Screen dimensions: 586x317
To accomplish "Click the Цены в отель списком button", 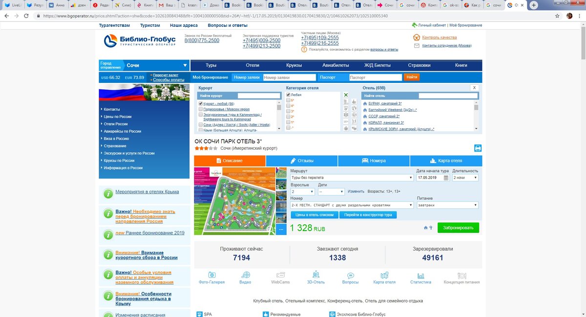I will tap(314, 215).
